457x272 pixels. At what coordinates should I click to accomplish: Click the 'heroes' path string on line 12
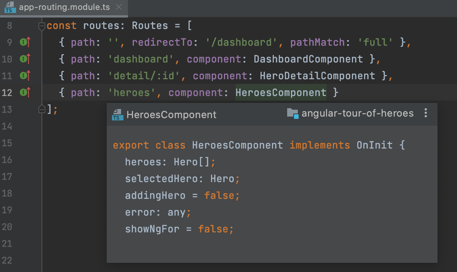[131, 92]
